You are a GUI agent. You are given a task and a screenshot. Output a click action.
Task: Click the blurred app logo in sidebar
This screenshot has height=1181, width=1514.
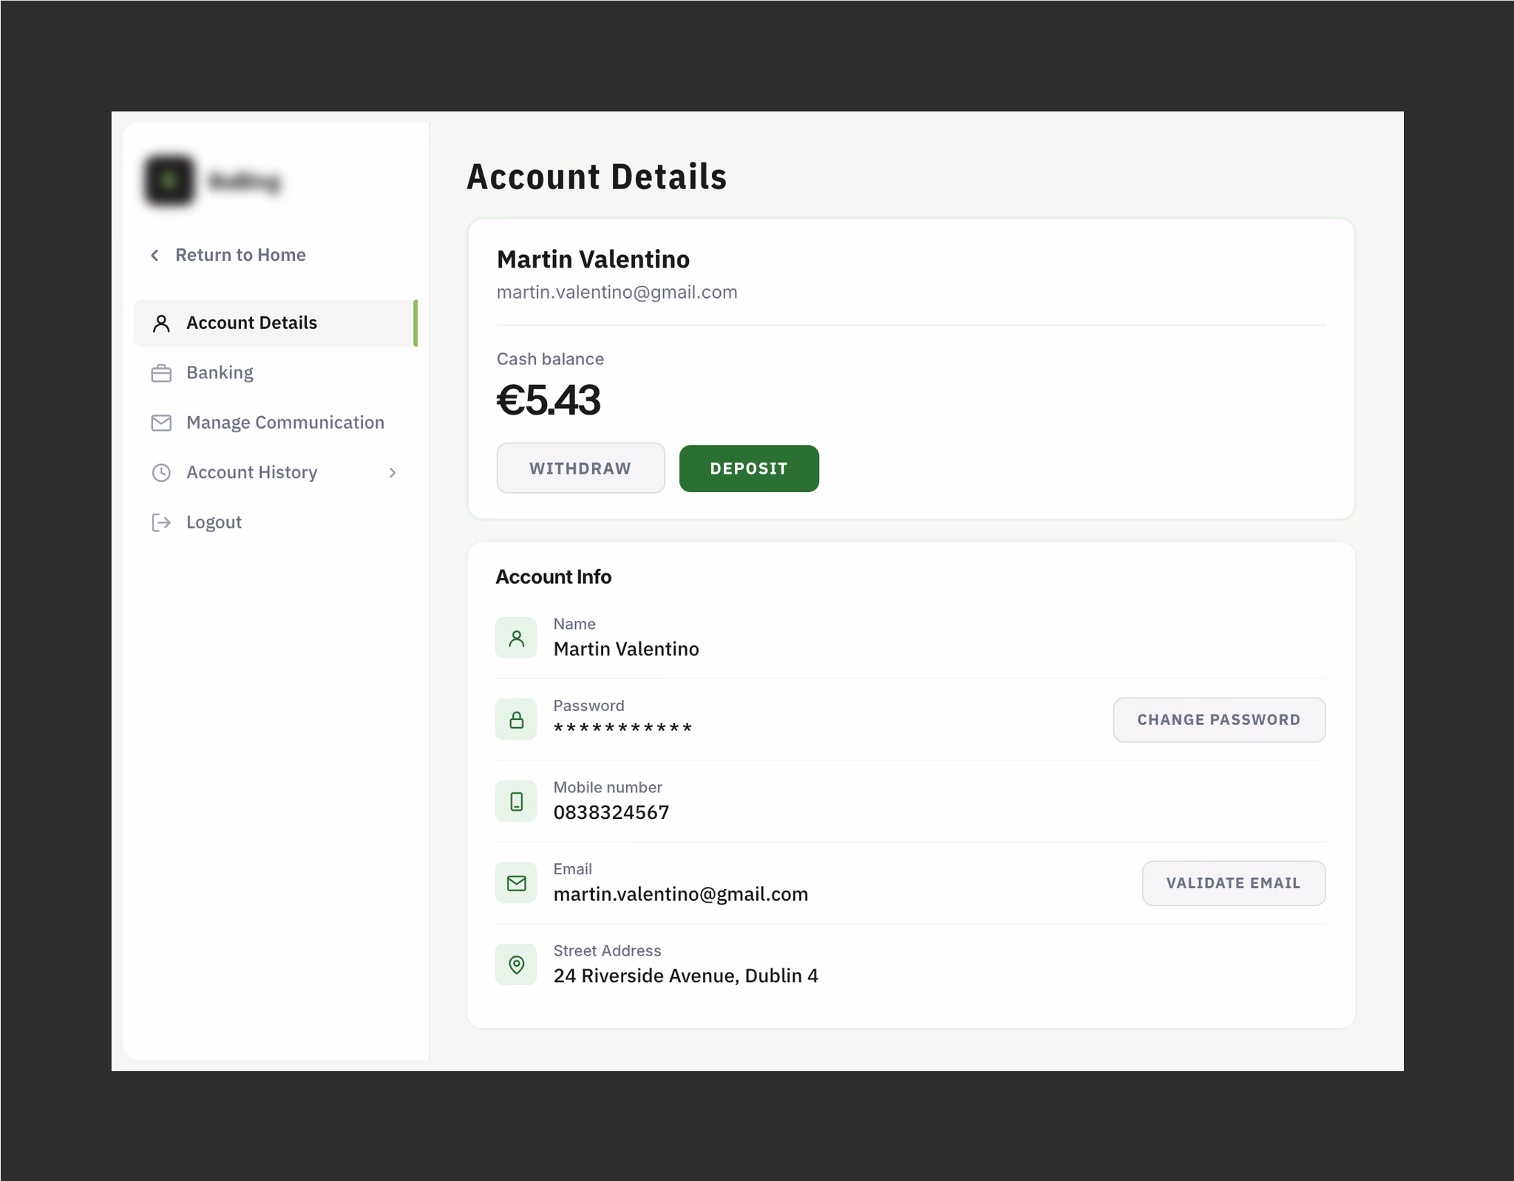(169, 180)
